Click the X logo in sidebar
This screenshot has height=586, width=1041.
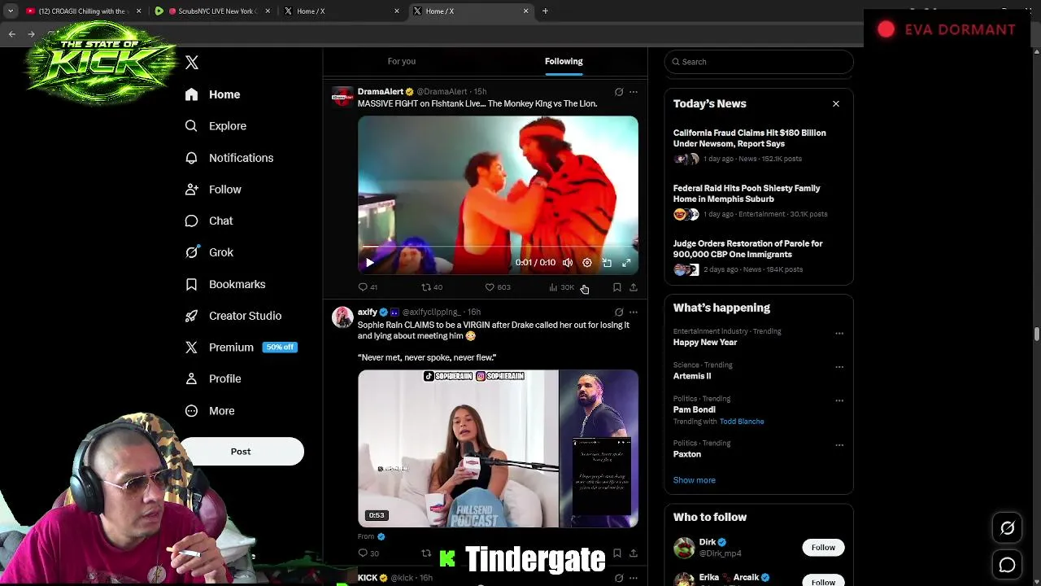tap(192, 63)
